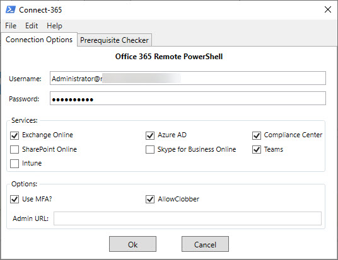The image size is (338, 260).
Task: Disable the Use MFA? option
Action: pyautogui.click(x=15, y=200)
